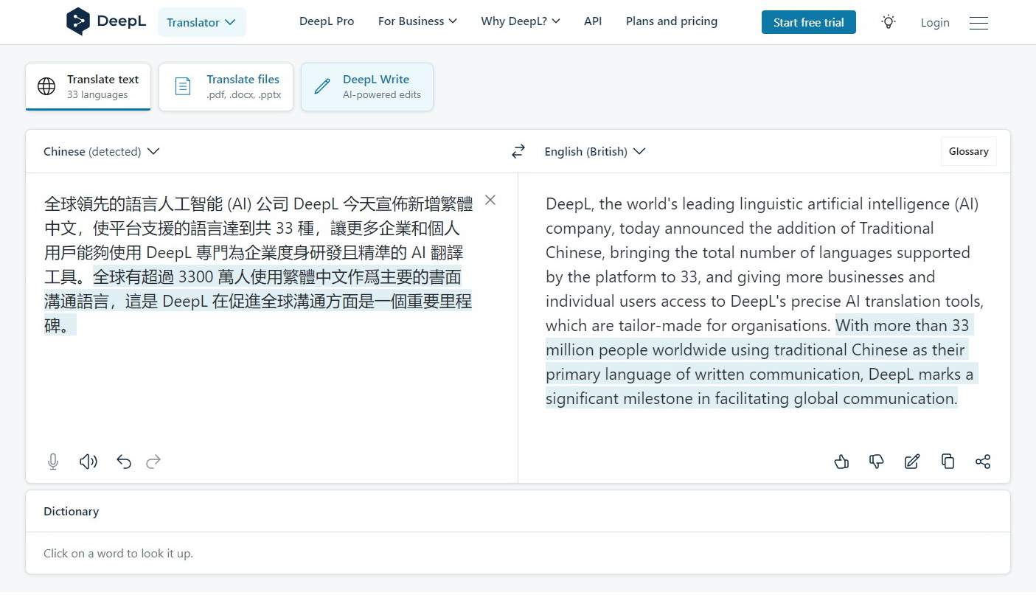Image resolution: width=1036 pixels, height=595 pixels.
Task: Toggle dark mode with the lightbulb icon
Action: [888, 21]
